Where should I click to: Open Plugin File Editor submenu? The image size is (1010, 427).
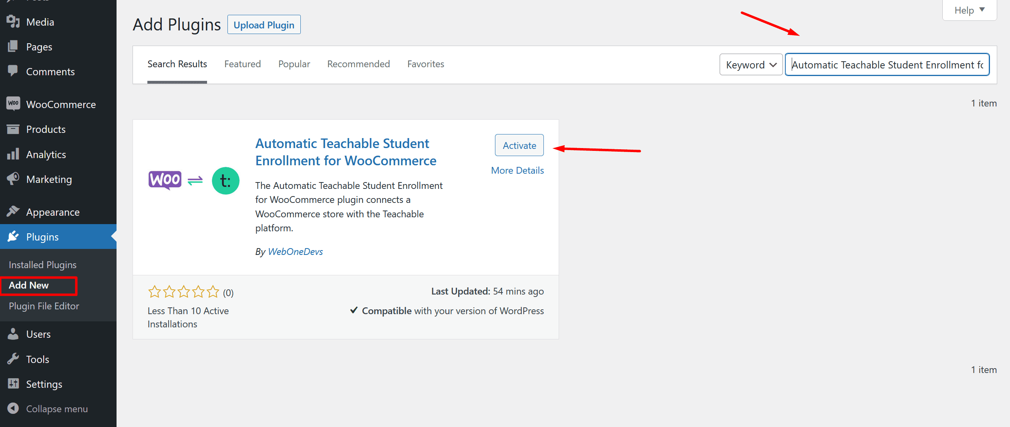[x=44, y=306]
